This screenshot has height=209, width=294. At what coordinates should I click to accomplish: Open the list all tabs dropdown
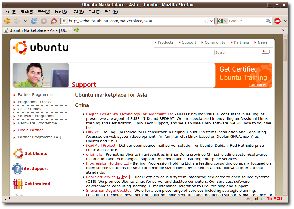pyautogui.click(x=283, y=30)
